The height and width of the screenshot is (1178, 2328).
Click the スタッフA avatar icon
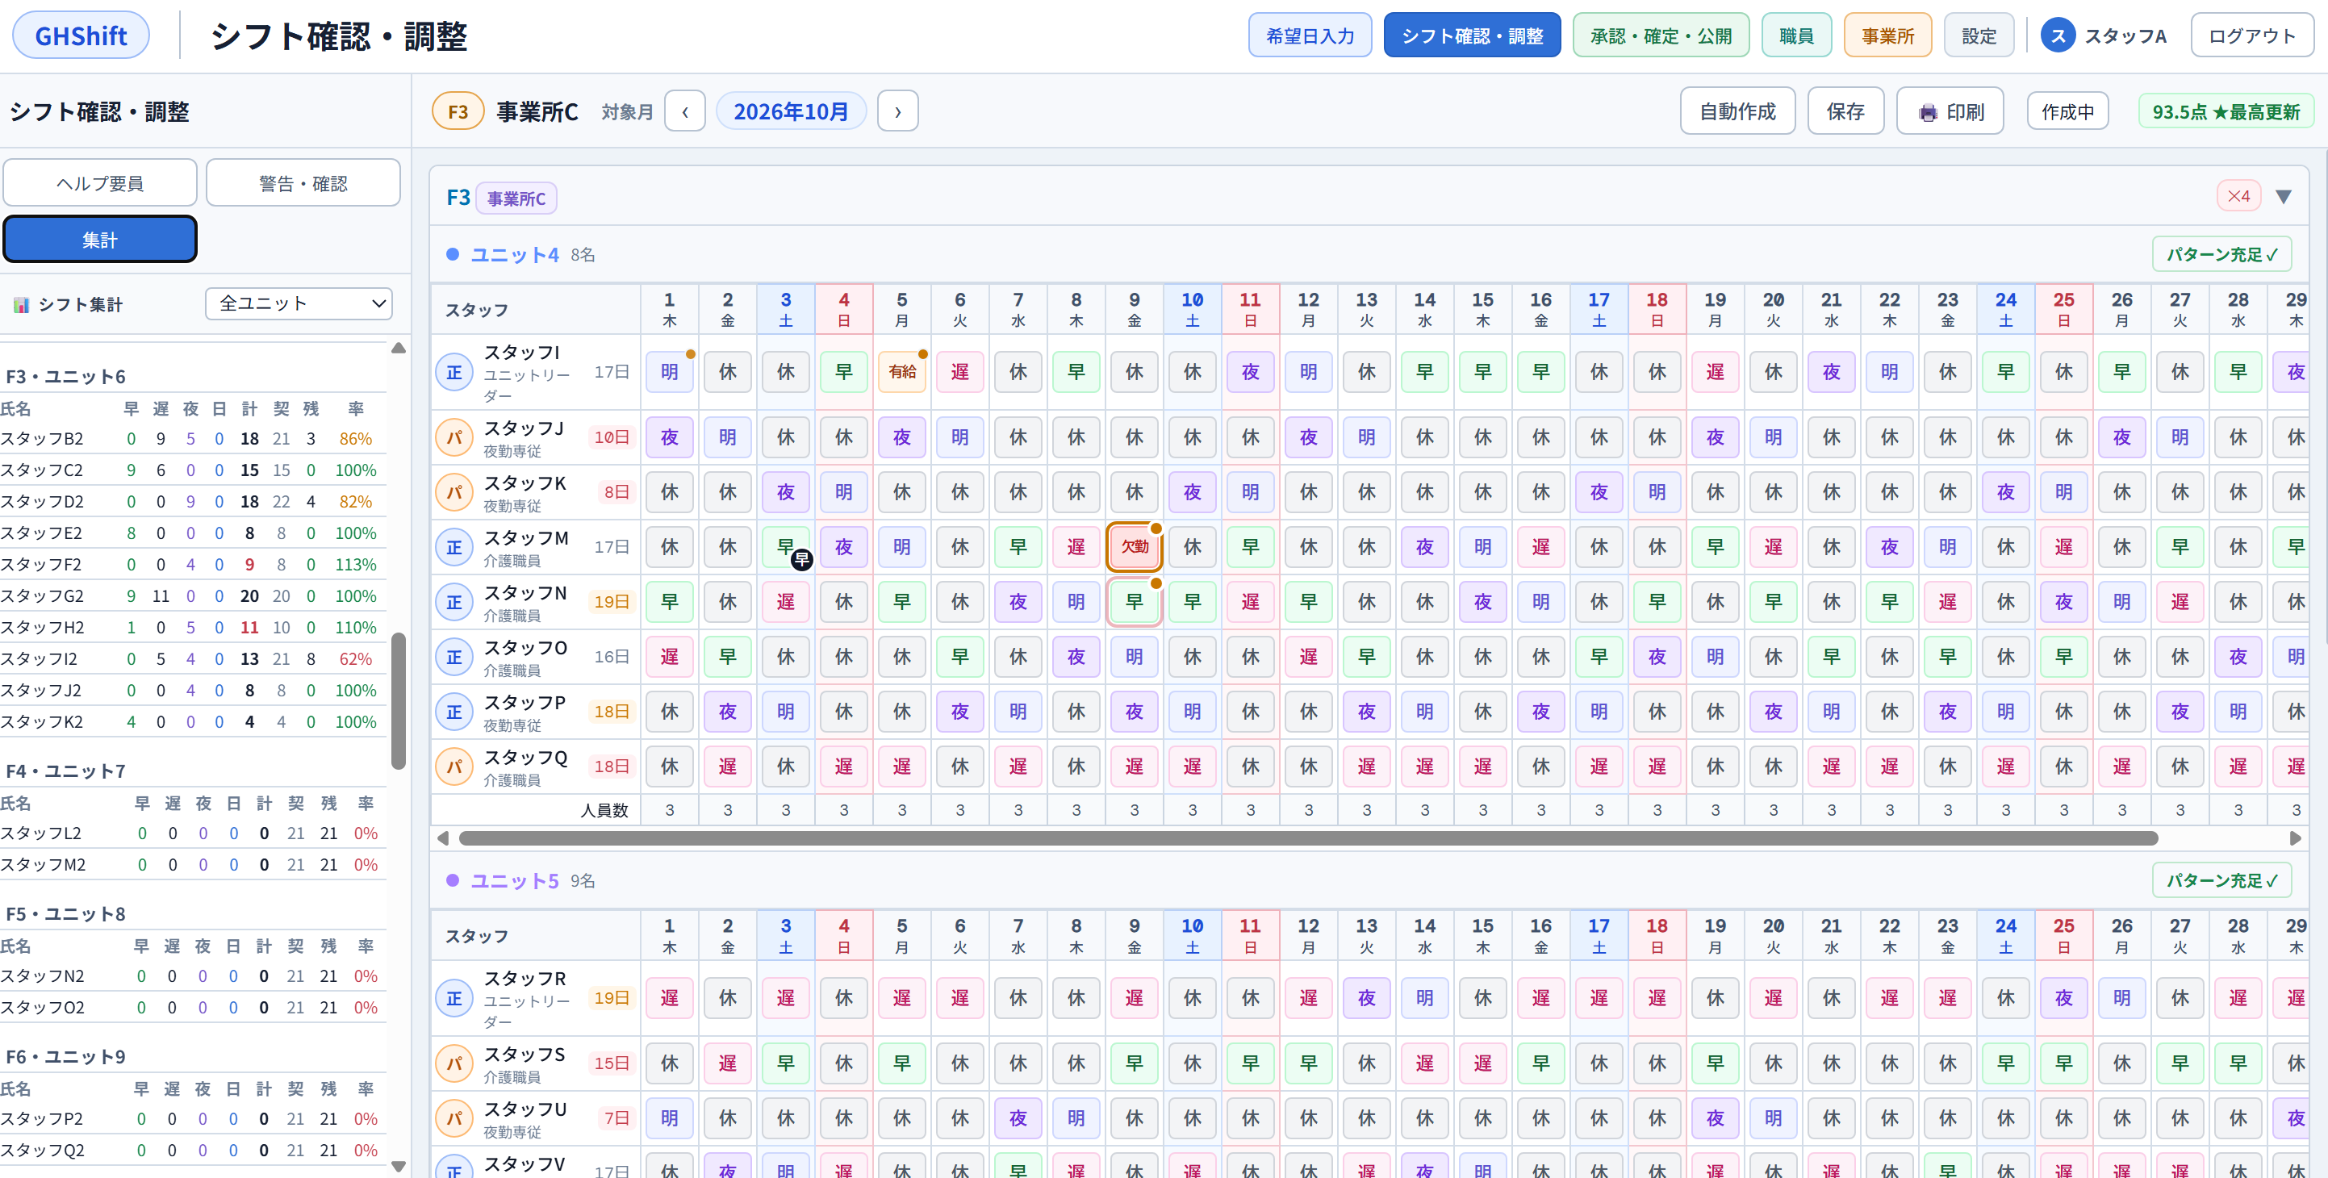2058,36
